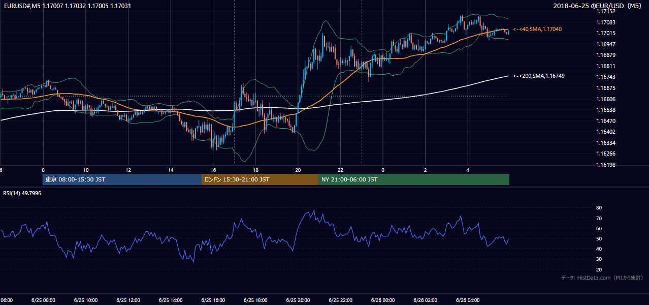Click price level 1.16538 on the axis
Screen dimensions: 649x305
606,110
